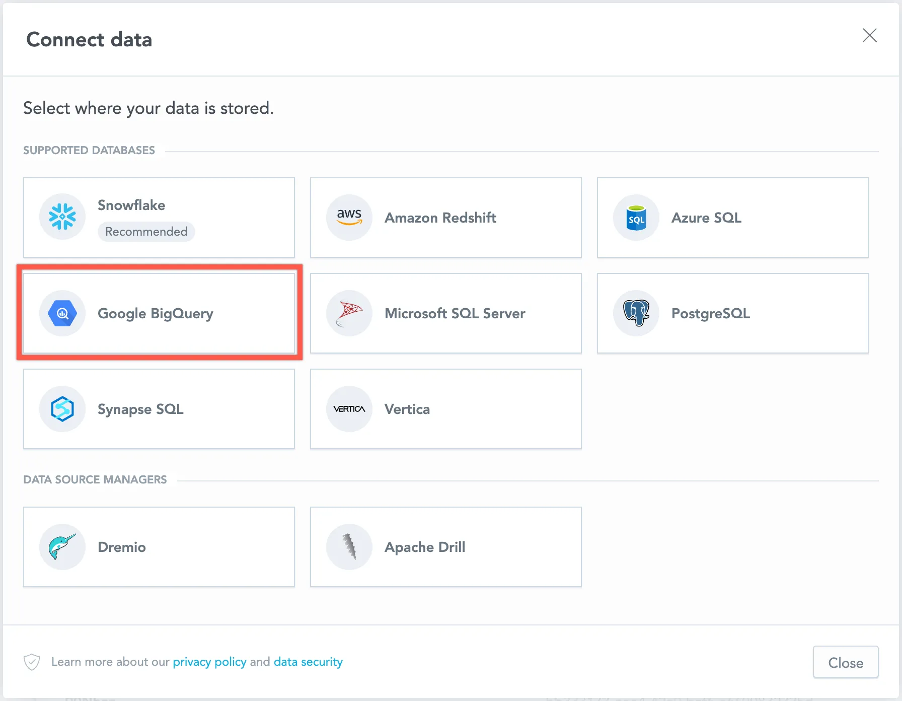Click the Close button

click(x=845, y=662)
